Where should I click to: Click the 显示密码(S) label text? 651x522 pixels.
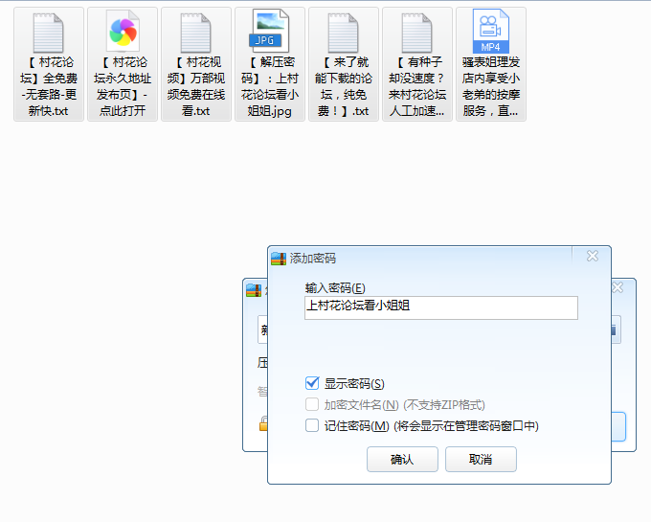click(354, 383)
